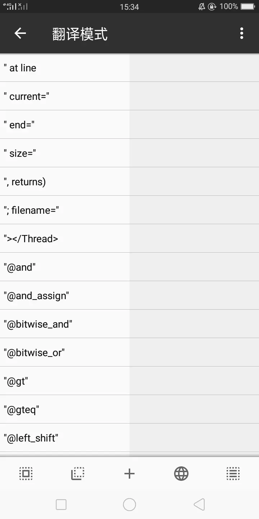Tap the back arrow in header
The image size is (259, 519).
20,34
